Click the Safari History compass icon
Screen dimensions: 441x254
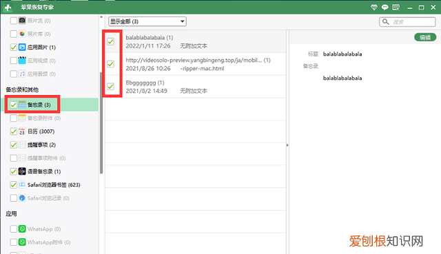click(x=22, y=198)
